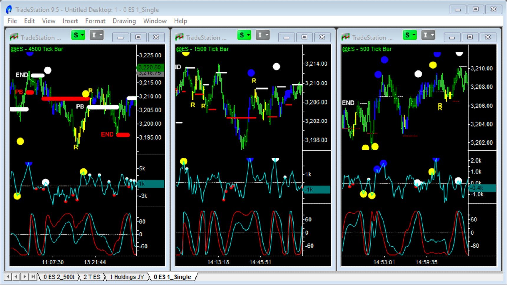Open gray I interval-link dropdown in 1500 Tick window
507x285 pixels.
click(x=262, y=35)
